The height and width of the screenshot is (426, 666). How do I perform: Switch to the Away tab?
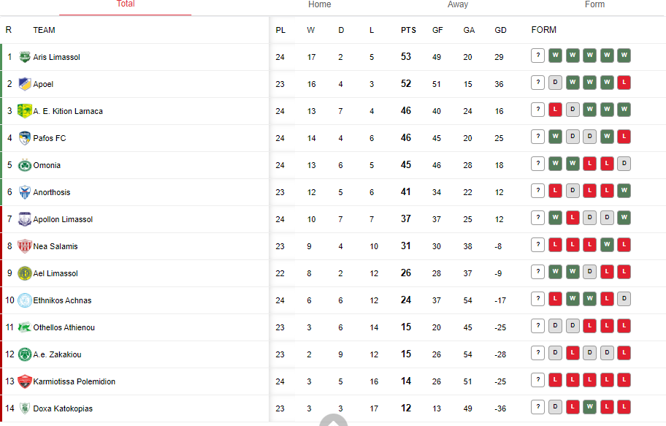(x=457, y=4)
